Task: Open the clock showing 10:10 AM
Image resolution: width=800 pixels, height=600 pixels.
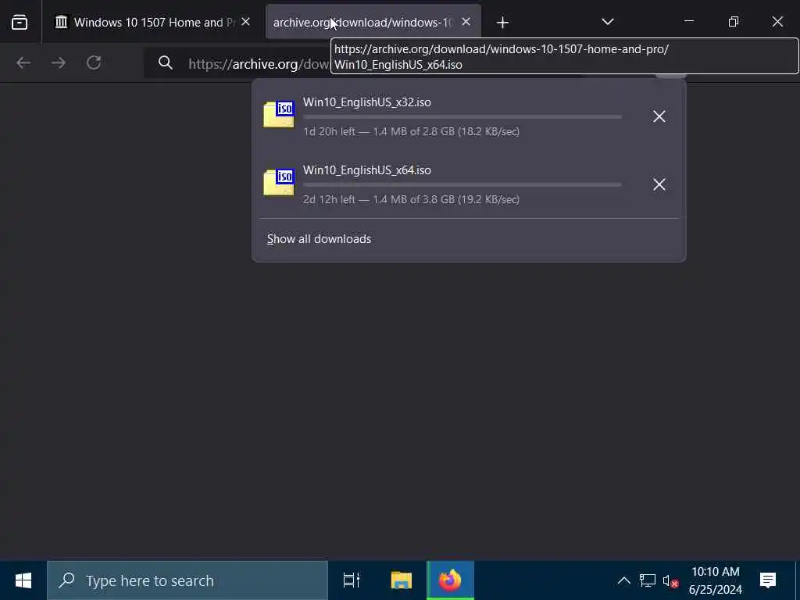Action: pos(716,580)
